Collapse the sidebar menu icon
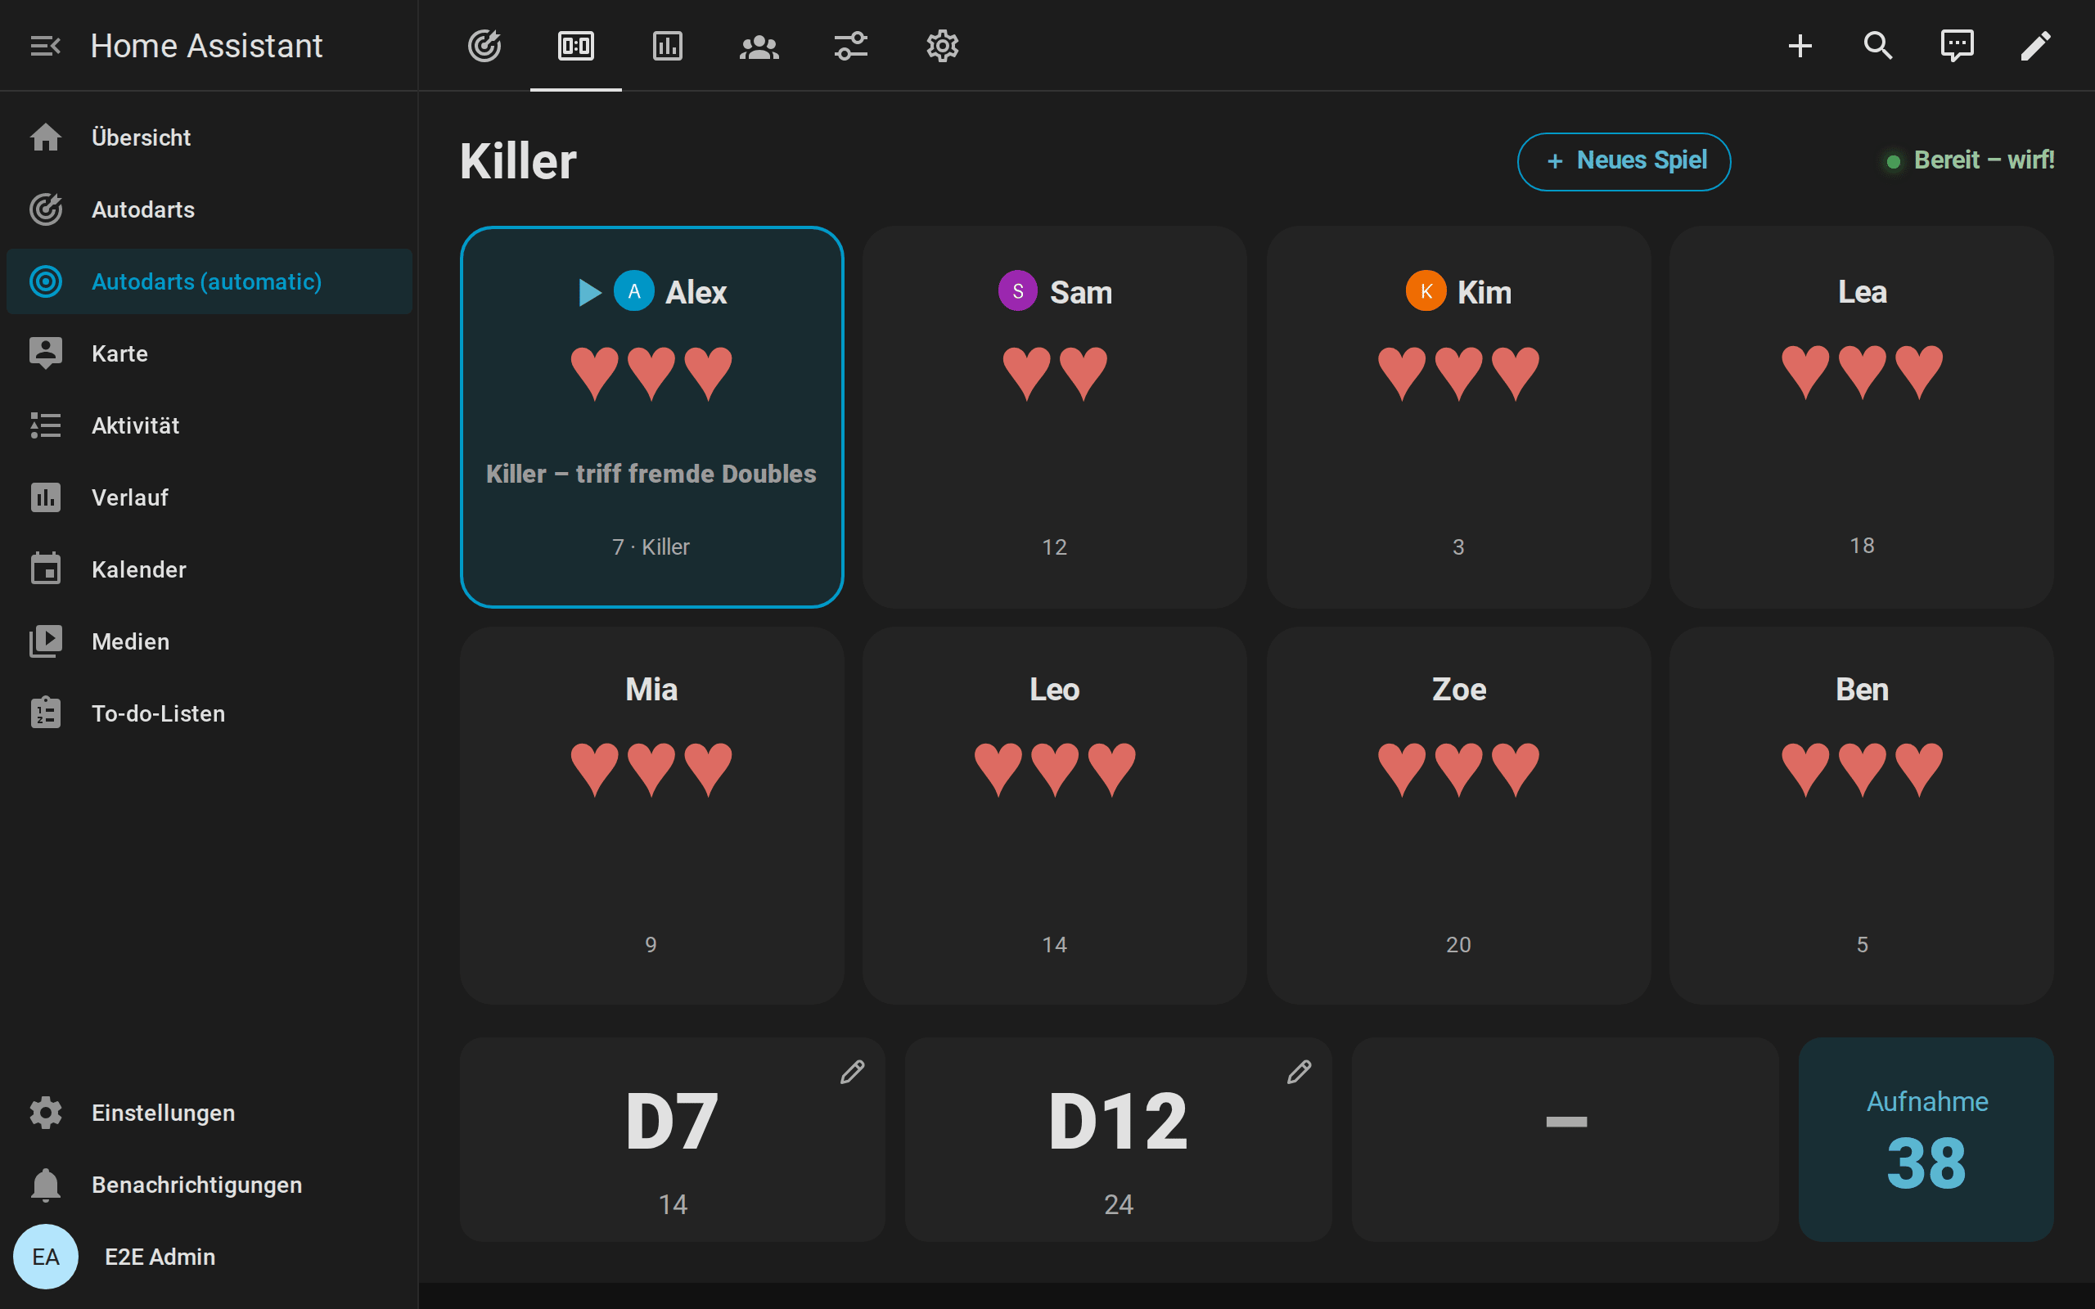 pyautogui.click(x=45, y=46)
